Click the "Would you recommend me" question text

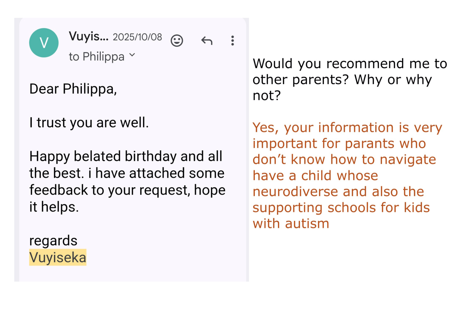coord(350,64)
